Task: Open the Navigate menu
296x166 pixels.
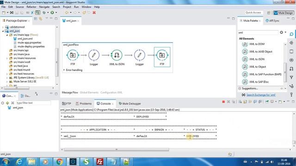Action: click(44, 7)
